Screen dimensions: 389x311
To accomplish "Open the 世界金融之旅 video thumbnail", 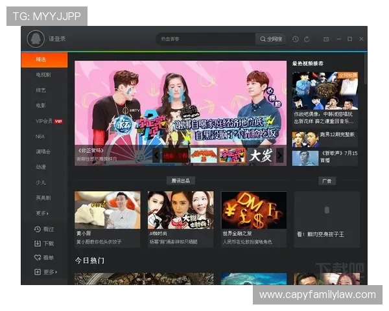I will pos(253,210).
